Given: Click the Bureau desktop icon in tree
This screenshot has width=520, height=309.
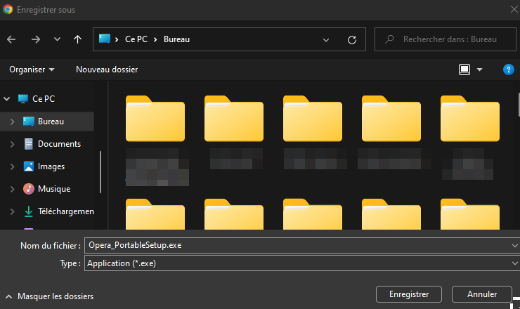Looking at the screenshot, I should click(x=29, y=121).
